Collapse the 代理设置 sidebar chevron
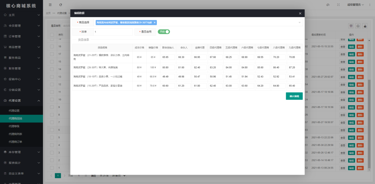375x184 pixels. click(x=39, y=101)
